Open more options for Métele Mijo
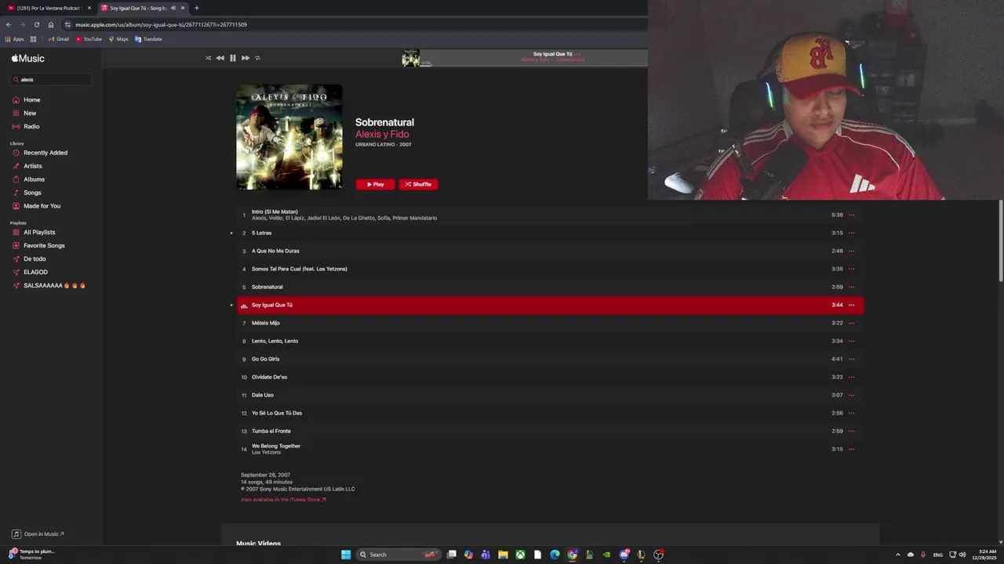1004x564 pixels. pyautogui.click(x=851, y=323)
